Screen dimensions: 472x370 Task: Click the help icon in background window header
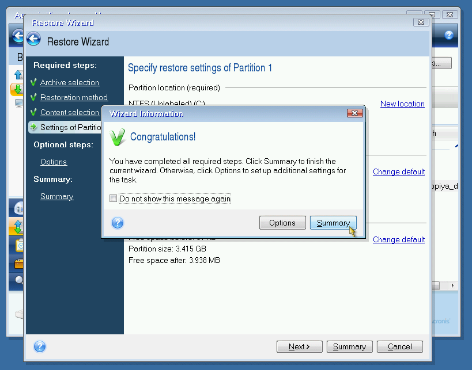(449, 35)
